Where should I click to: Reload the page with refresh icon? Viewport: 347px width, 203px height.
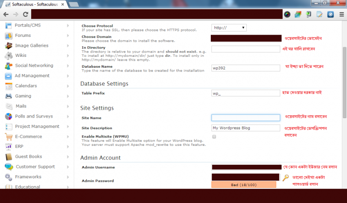(26, 14)
